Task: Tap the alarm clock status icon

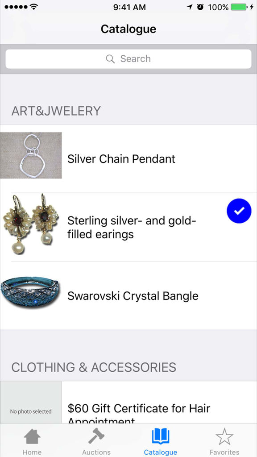Action: tap(200, 7)
